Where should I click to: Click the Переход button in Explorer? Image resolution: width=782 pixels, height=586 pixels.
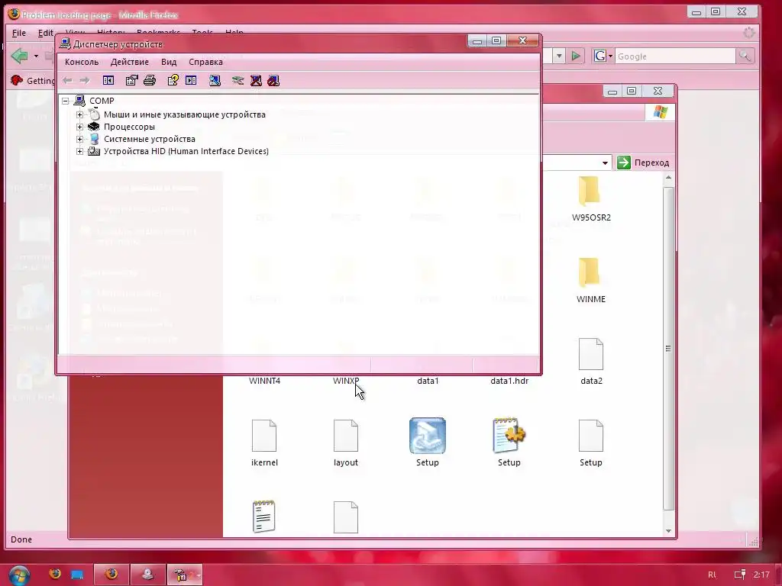(x=643, y=163)
